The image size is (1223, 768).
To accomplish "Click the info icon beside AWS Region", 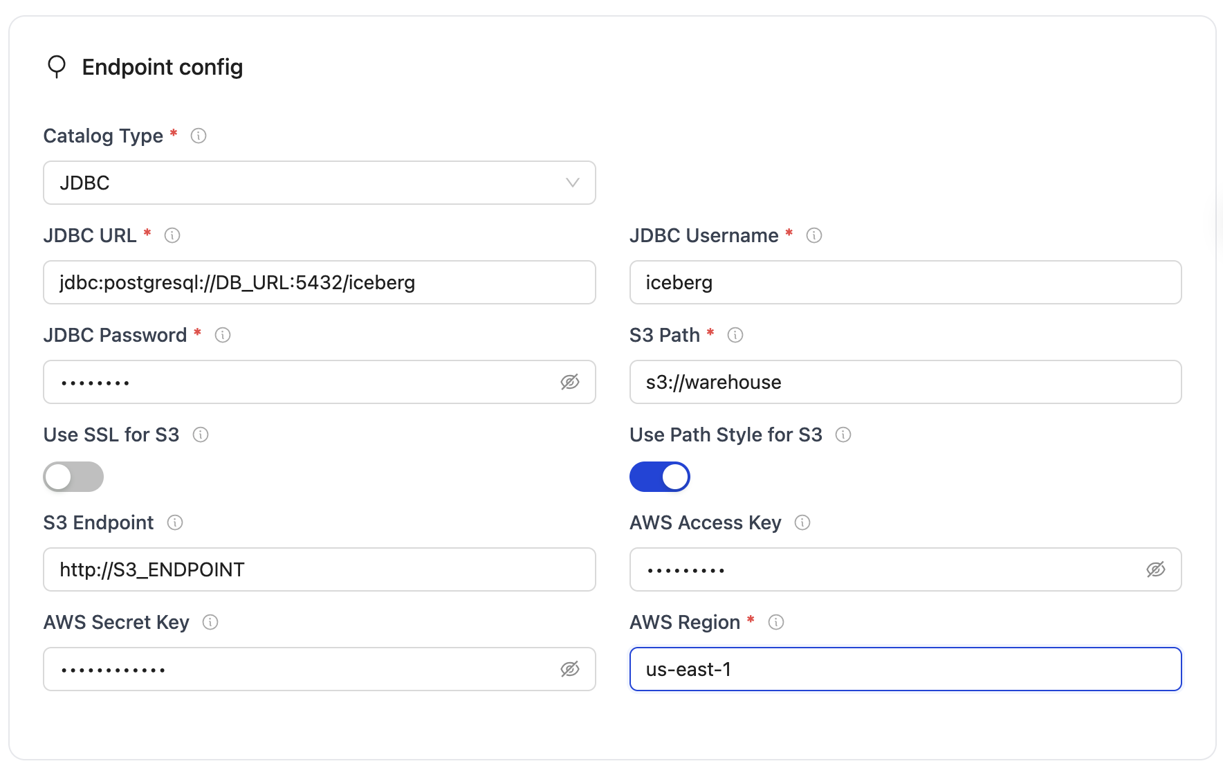I will 776,622.
